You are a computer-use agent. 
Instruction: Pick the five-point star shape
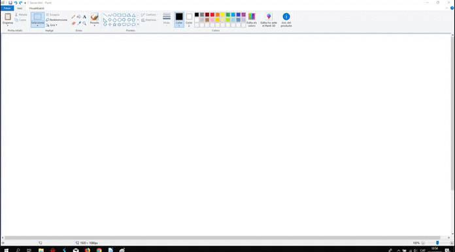[x=114, y=25]
